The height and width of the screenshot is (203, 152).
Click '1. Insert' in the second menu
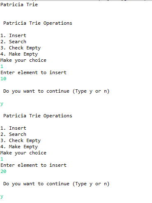(x=13, y=128)
